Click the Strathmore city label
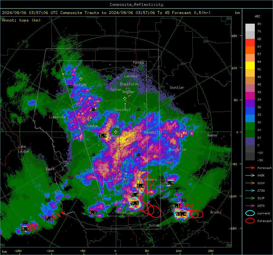Viewport: 273px width, 255px height. [x=148, y=180]
